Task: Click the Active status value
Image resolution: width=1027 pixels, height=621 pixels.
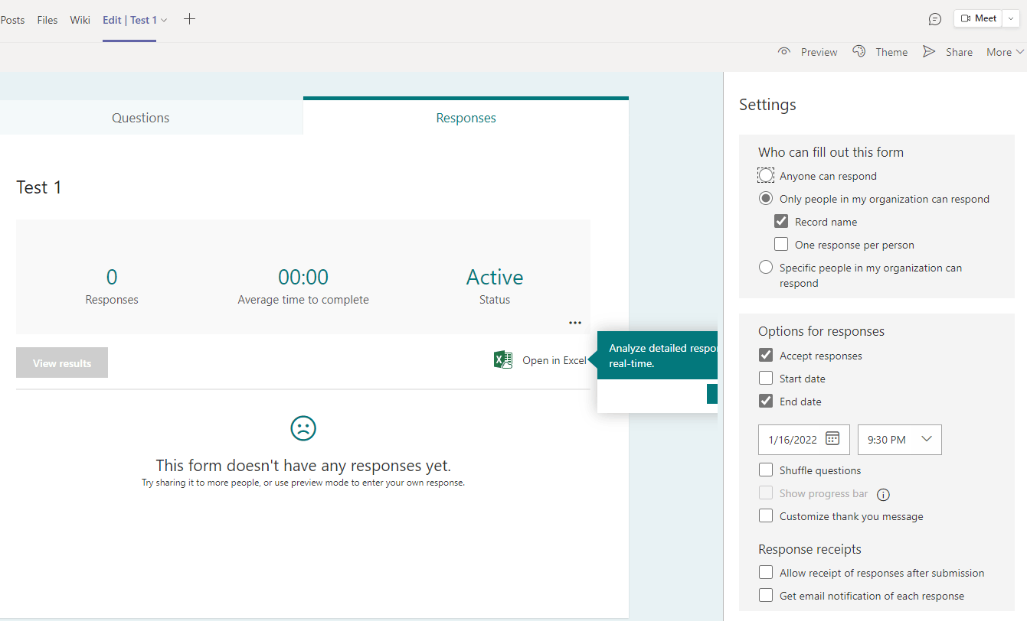Action: [495, 277]
